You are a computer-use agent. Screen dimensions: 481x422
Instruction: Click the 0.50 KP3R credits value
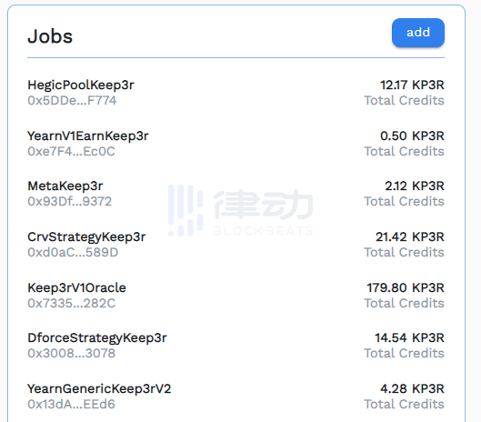(412, 136)
